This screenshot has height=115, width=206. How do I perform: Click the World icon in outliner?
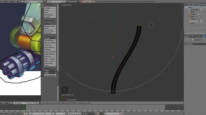pos(189,12)
